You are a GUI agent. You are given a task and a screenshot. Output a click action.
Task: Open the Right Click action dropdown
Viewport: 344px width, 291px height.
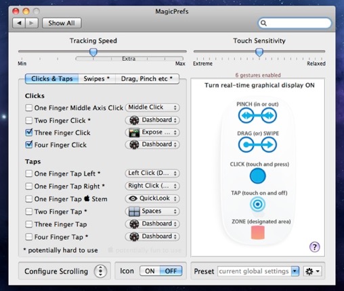(152, 186)
